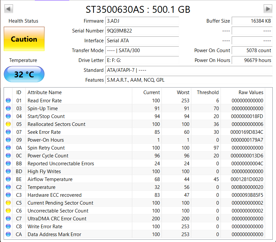Click yellow status icon for Current Pending Sector Count
This screenshot has width=276, height=242.
(8, 203)
